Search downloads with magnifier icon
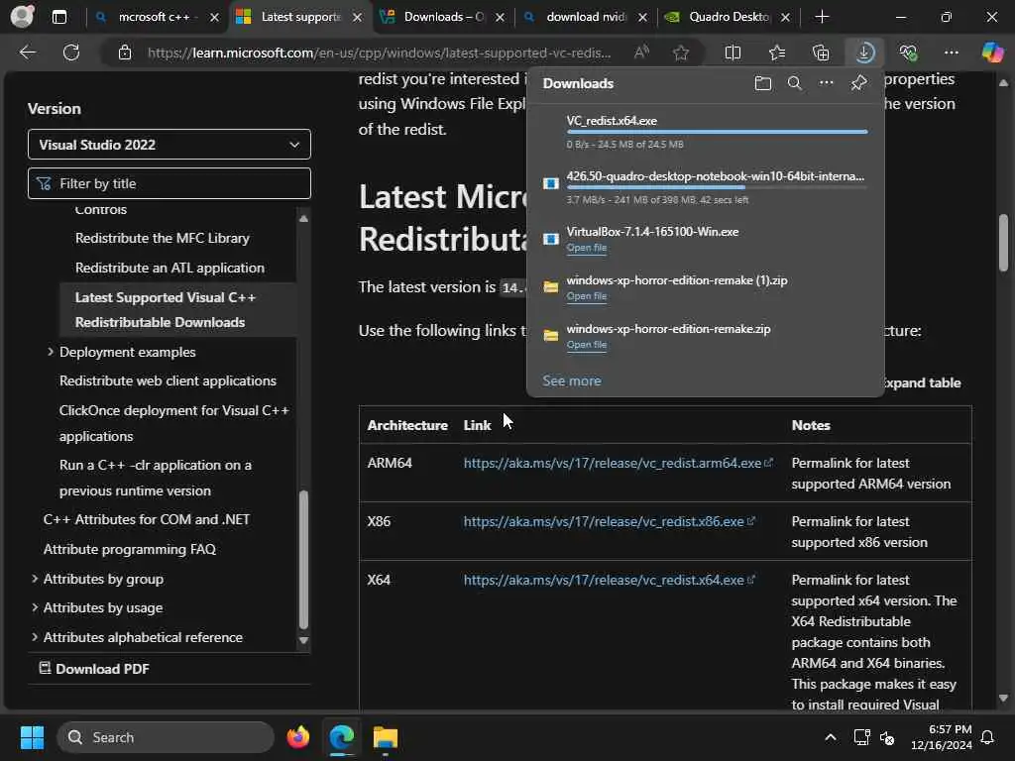1015x761 pixels. click(794, 83)
